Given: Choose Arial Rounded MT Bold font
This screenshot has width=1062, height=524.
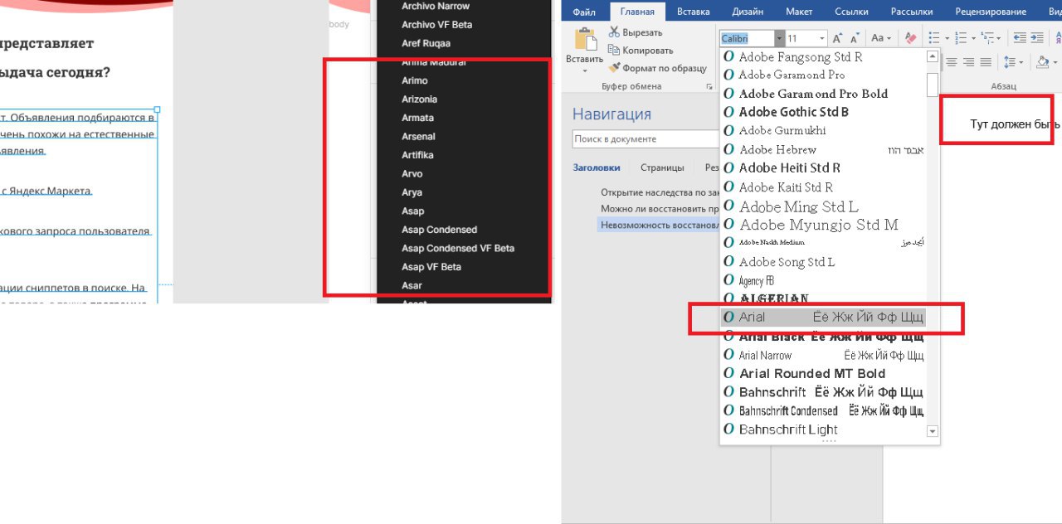Looking at the screenshot, I should (x=823, y=373).
